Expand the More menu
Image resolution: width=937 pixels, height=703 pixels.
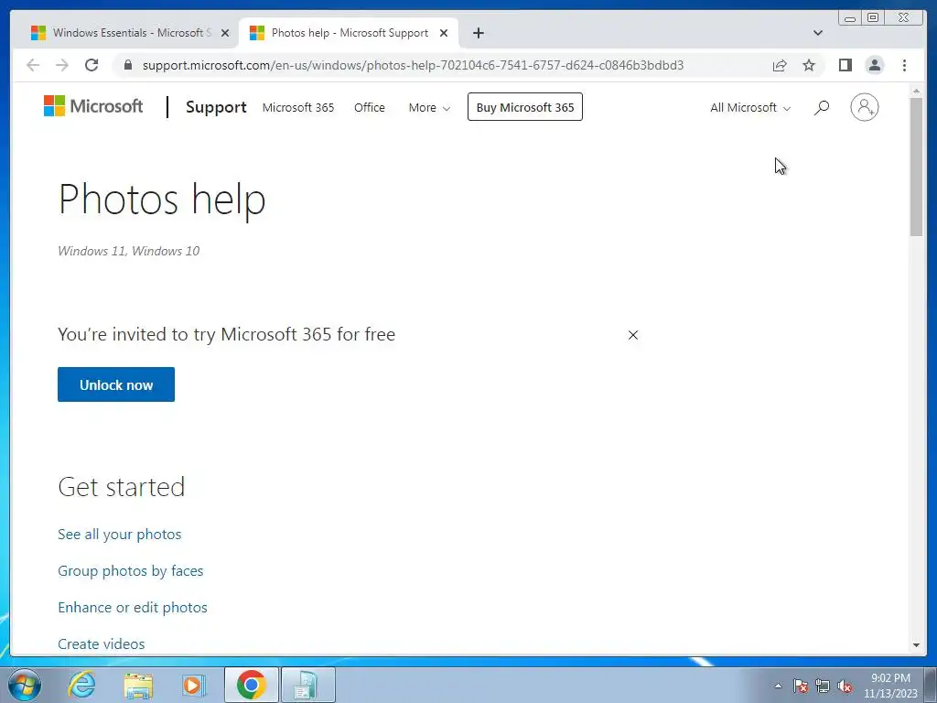pos(429,108)
